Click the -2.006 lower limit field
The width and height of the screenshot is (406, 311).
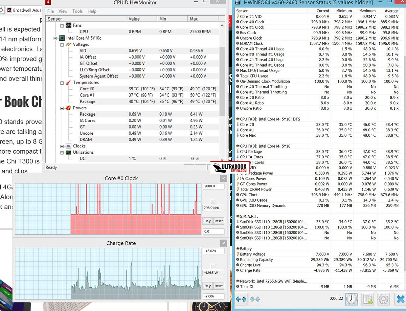[x=213, y=296]
